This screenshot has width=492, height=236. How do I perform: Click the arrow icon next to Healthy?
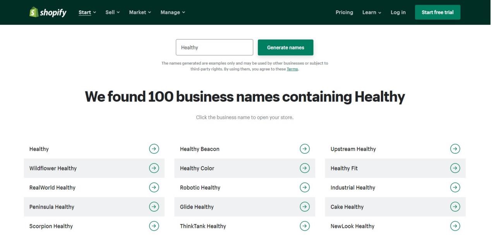click(154, 149)
